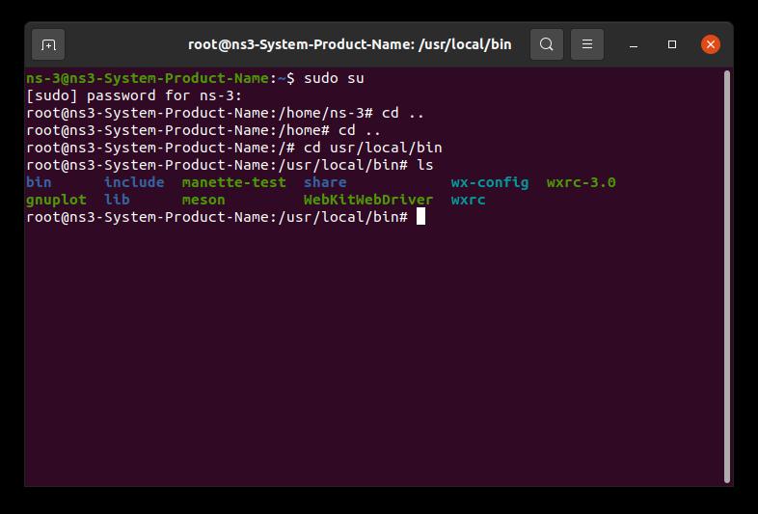Click the 'cd usr/local/bin' command

(372, 148)
